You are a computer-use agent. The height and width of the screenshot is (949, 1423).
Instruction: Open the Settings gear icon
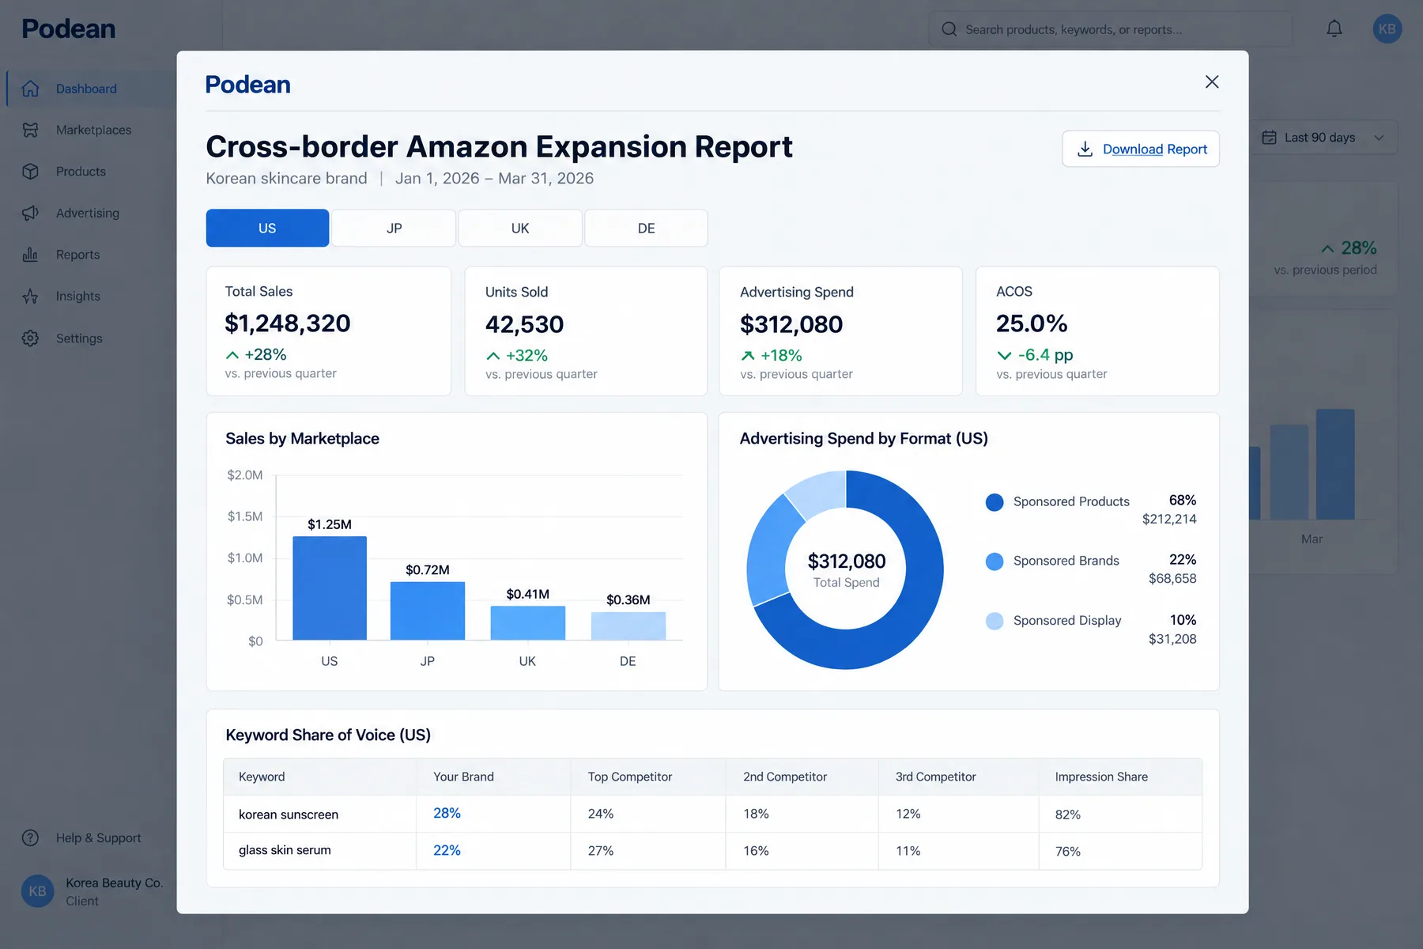click(x=30, y=338)
